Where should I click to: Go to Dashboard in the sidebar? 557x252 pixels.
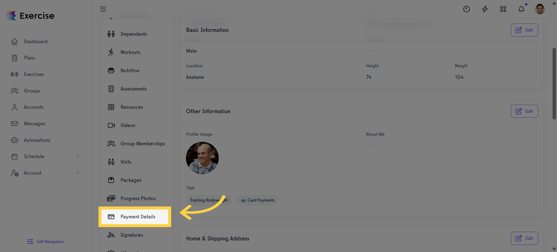pyautogui.click(x=35, y=42)
